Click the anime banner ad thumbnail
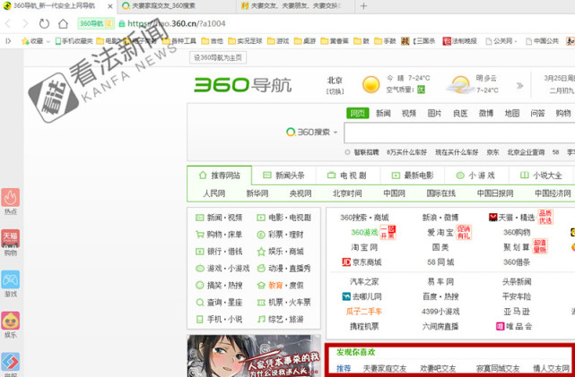This screenshot has height=377, width=575. 254,356
